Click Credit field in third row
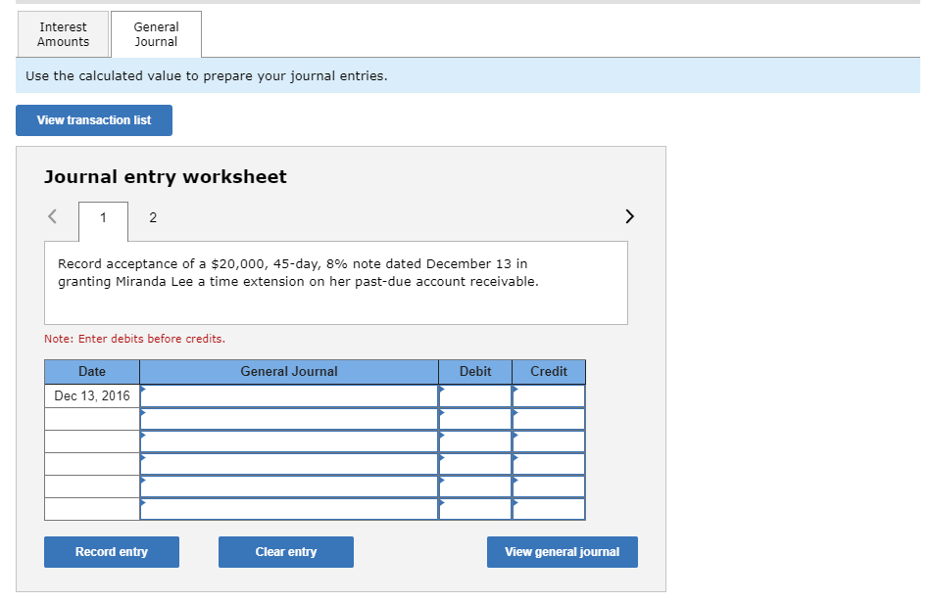Image resolution: width=932 pixels, height=602 pixels. 549,441
